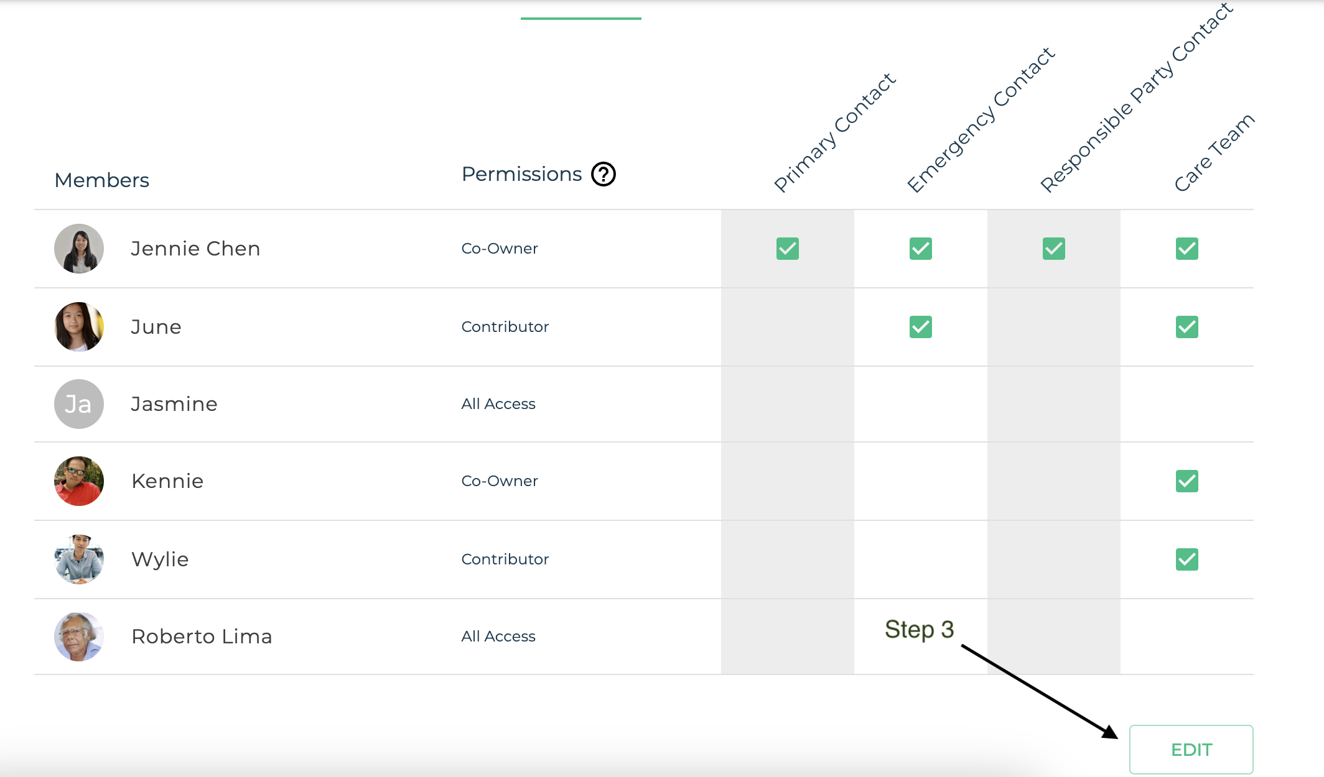The width and height of the screenshot is (1324, 777).
Task: Click Jennie Chen's profile photo
Action: point(79,249)
